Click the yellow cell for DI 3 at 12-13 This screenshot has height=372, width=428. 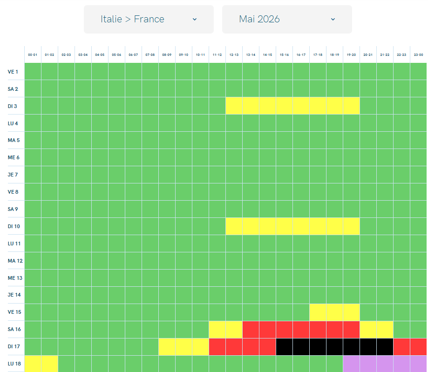click(234, 106)
